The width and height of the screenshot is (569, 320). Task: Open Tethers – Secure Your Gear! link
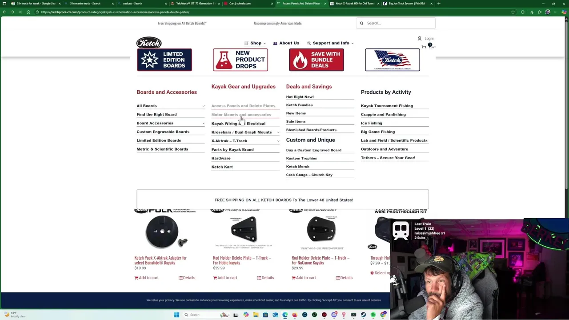388,158
